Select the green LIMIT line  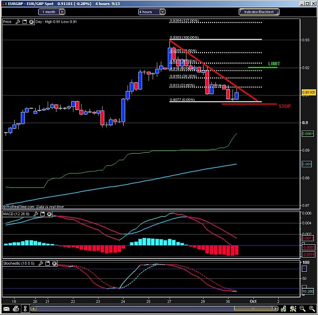pos(263,67)
